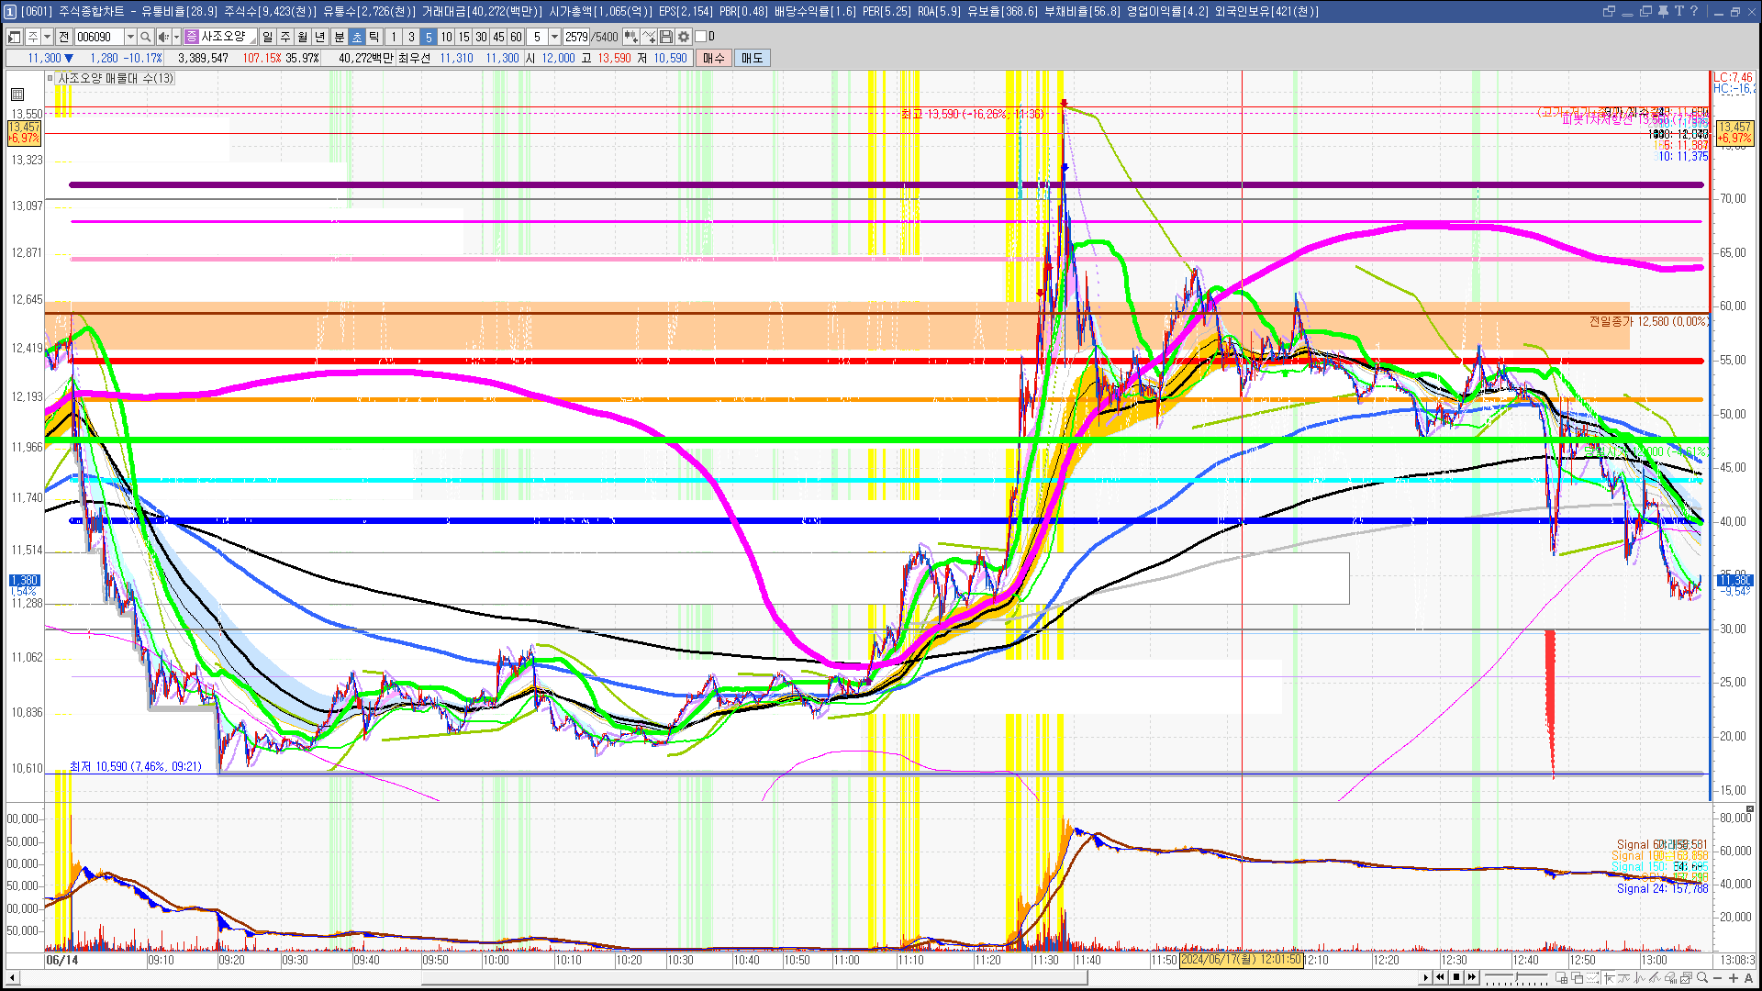This screenshot has width=1762, height=991.
Task: Click the zoom magnifier at bottom right
Action: 1702,977
